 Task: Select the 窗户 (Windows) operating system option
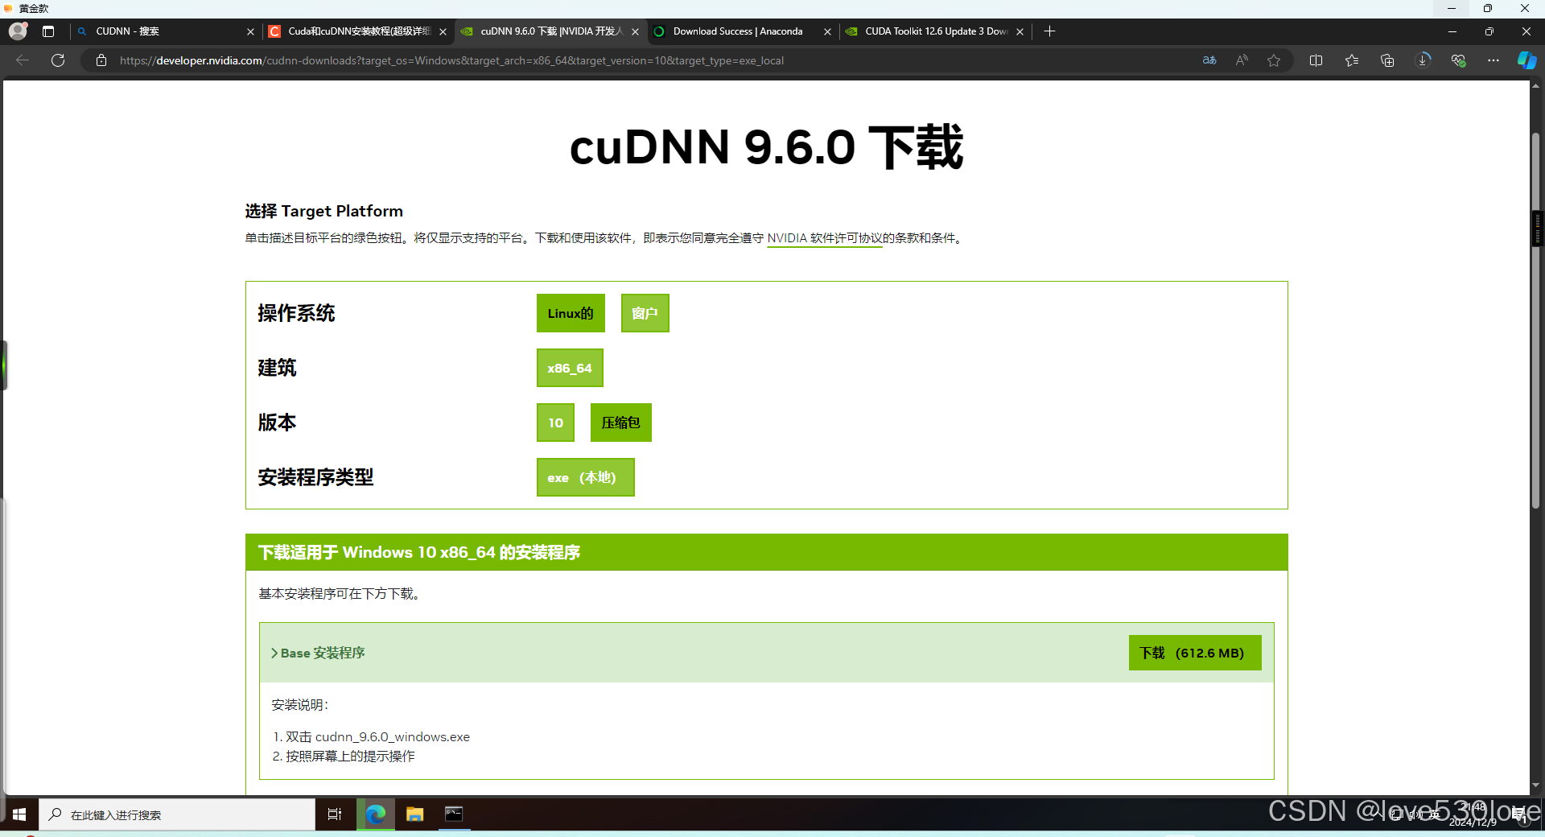click(645, 313)
